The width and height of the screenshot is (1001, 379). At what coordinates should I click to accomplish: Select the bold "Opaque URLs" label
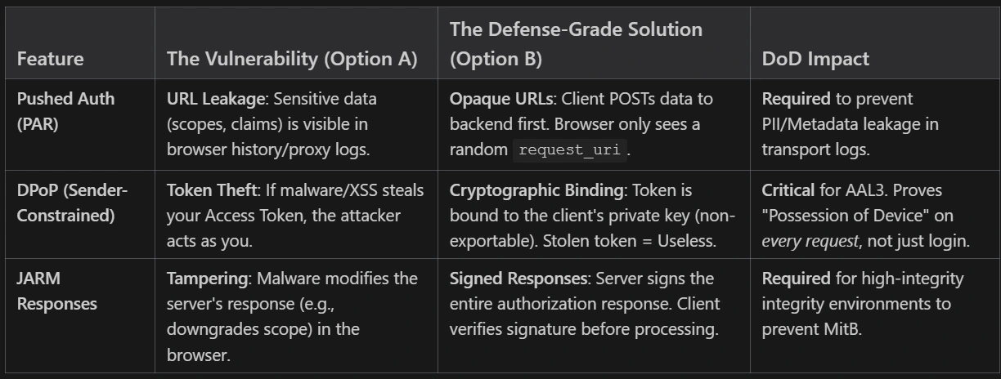tap(499, 99)
